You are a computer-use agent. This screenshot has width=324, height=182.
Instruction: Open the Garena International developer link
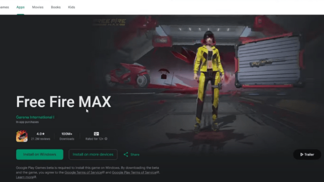coord(35,117)
